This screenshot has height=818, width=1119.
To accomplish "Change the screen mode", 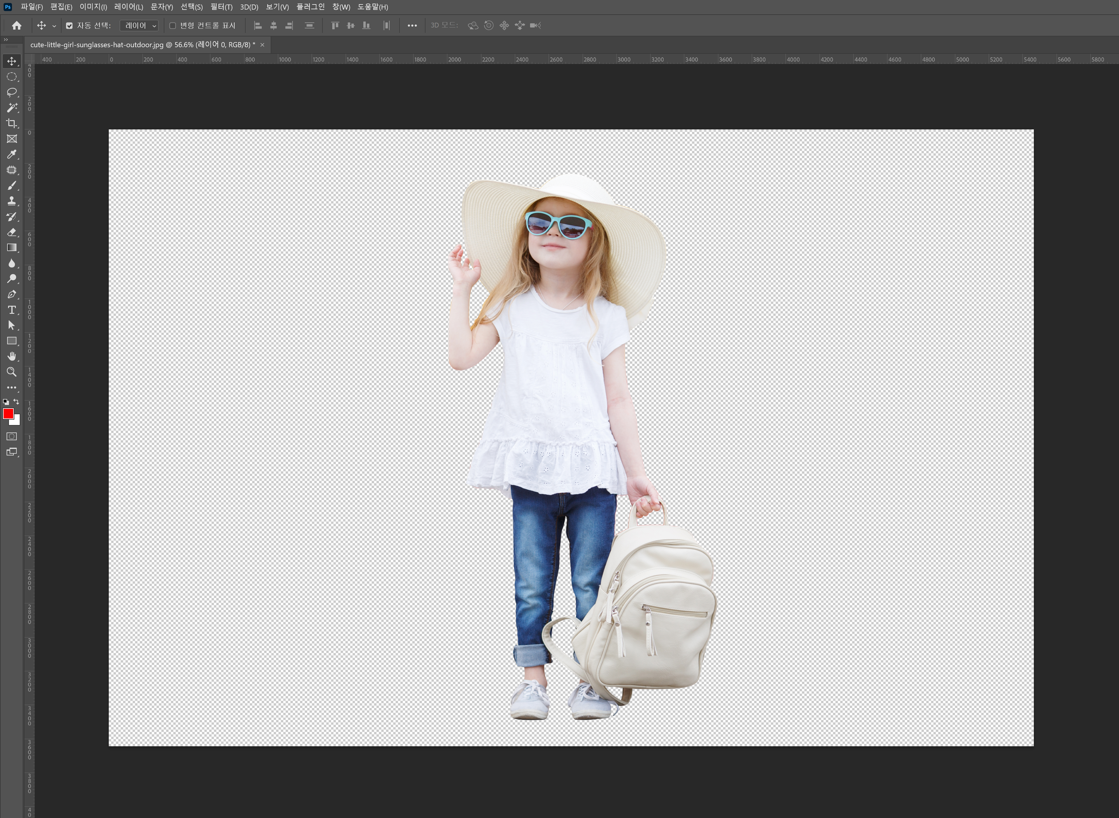I will point(12,452).
